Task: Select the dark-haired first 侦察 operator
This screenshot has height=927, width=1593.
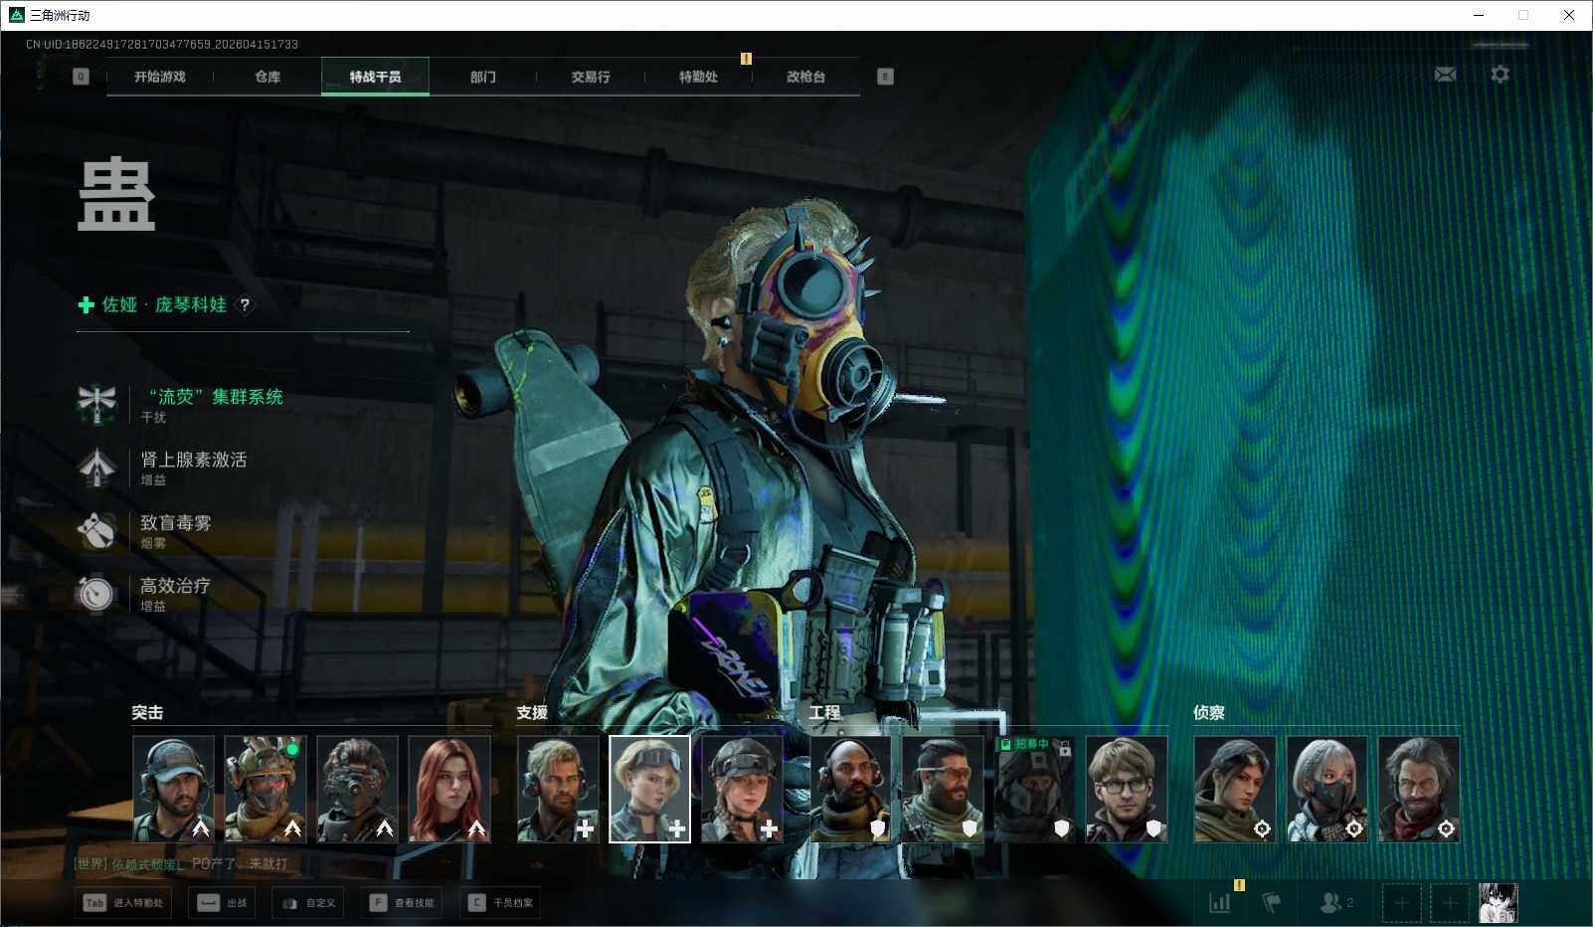Action: coord(1235,789)
